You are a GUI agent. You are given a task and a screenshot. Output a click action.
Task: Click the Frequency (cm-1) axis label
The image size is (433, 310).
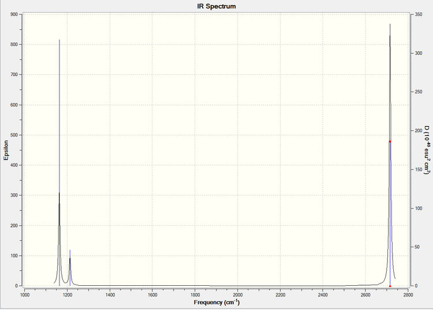[x=216, y=303]
